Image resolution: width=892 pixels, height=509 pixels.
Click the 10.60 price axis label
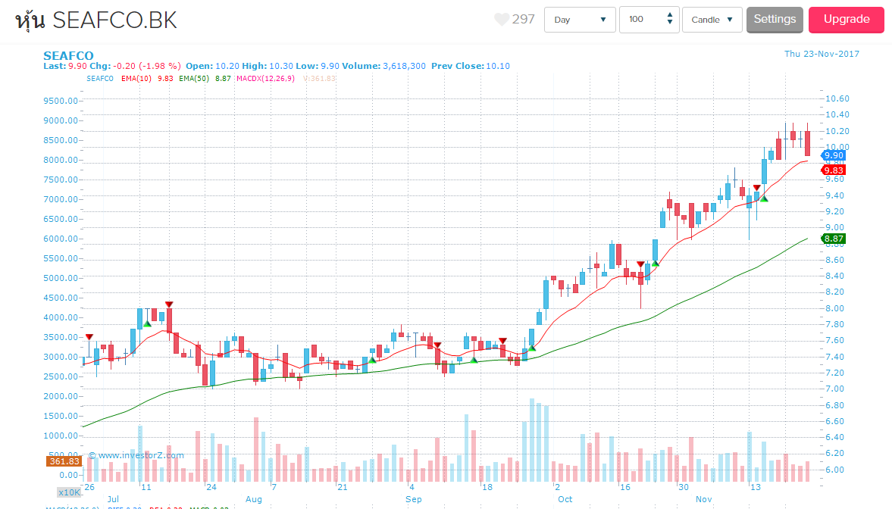(x=837, y=99)
